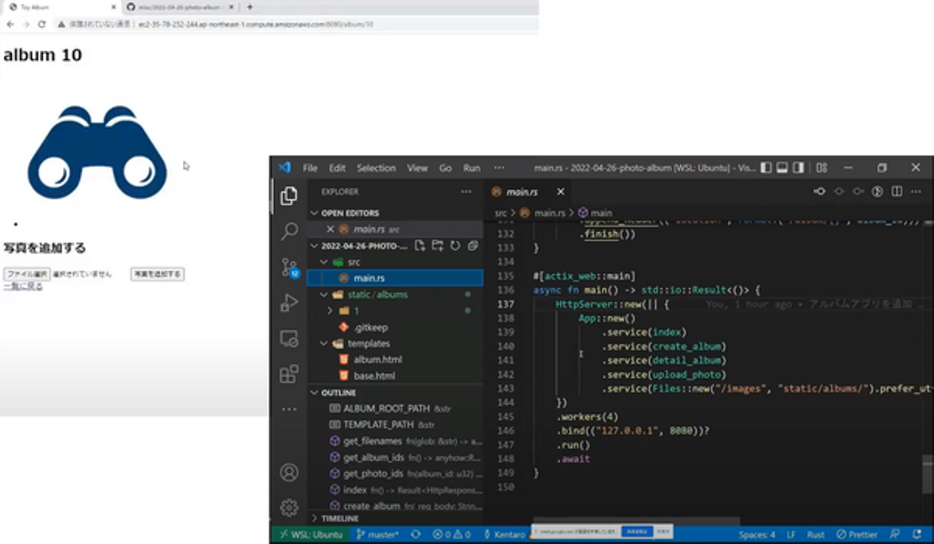The width and height of the screenshot is (934, 544).
Task: Close main.rs in Open Editors list
Action: [x=330, y=229]
